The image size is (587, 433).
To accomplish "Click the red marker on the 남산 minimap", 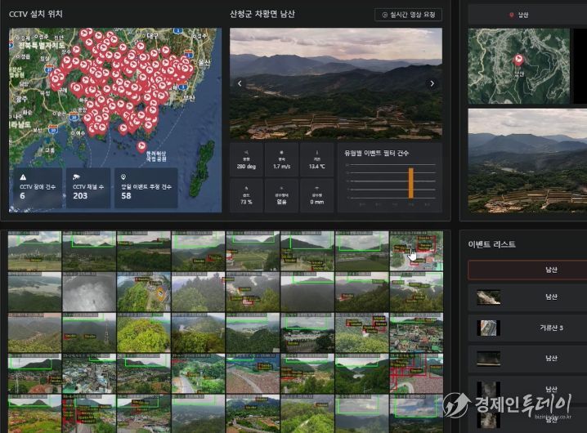I will (x=518, y=60).
